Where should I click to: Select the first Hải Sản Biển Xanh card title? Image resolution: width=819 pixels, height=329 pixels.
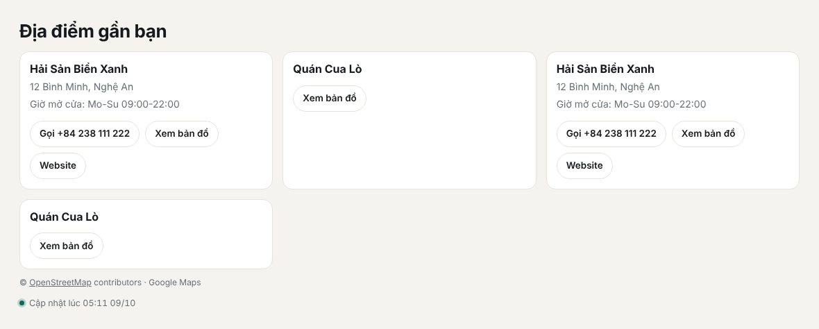click(79, 69)
